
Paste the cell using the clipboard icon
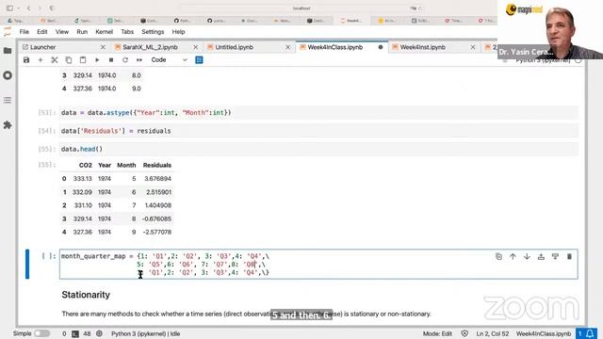[x=83, y=60]
